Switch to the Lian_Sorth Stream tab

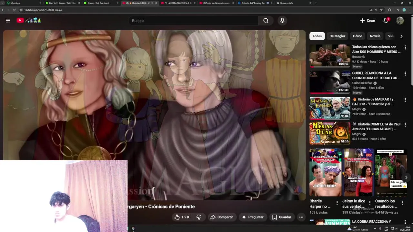click(x=62, y=3)
